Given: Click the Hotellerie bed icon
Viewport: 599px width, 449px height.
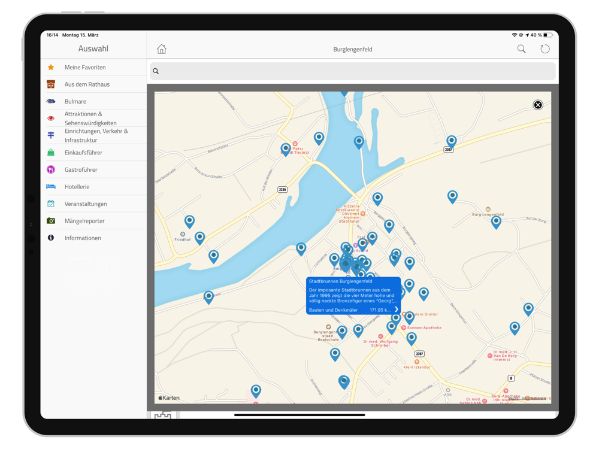Looking at the screenshot, I should [51, 187].
